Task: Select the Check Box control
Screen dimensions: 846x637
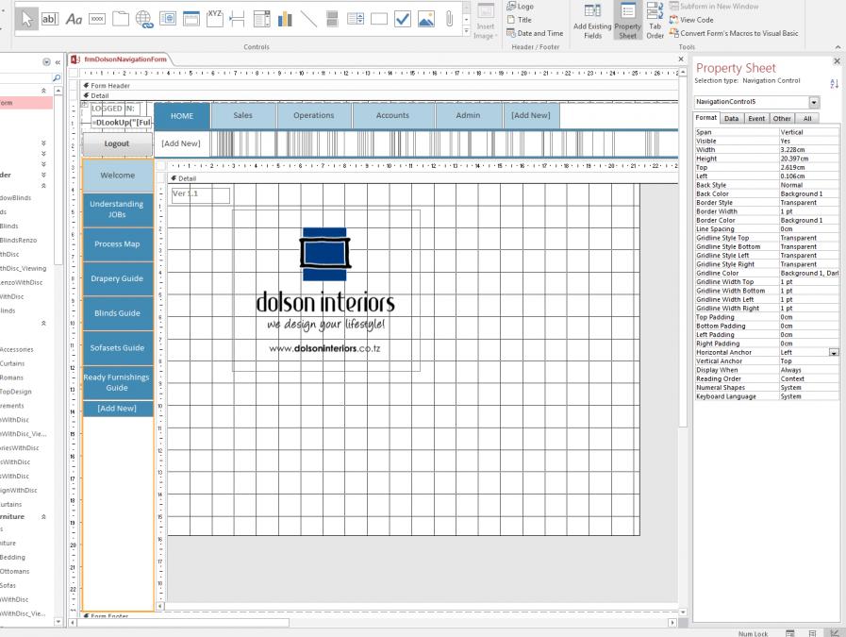Action: (403, 20)
